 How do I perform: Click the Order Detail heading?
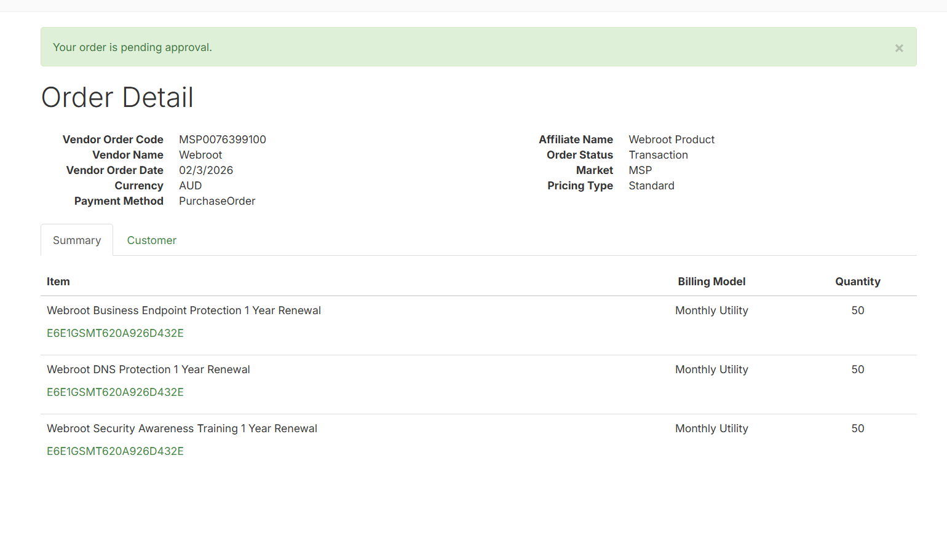point(117,97)
